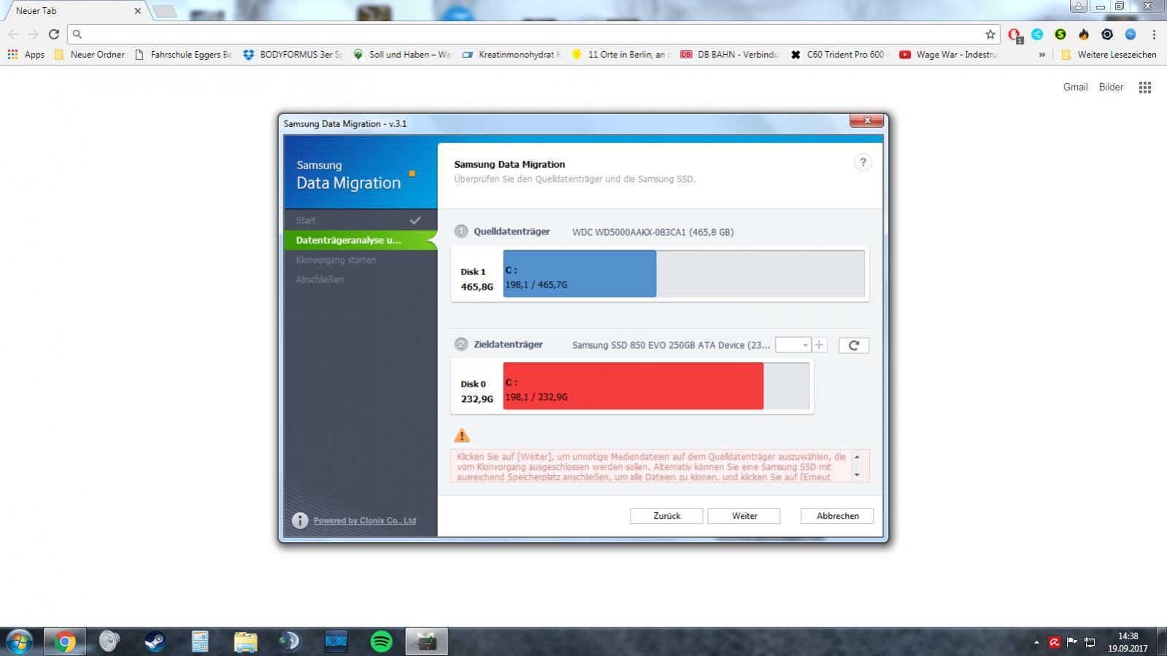This screenshot has width=1167, height=656.
Task: Open the DB BAHN bookmark
Action: (x=730, y=55)
